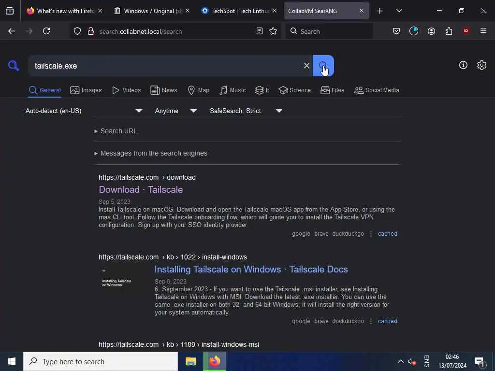Bookmark this page with star icon
Viewport: 495px width, 371px height.
click(273, 31)
